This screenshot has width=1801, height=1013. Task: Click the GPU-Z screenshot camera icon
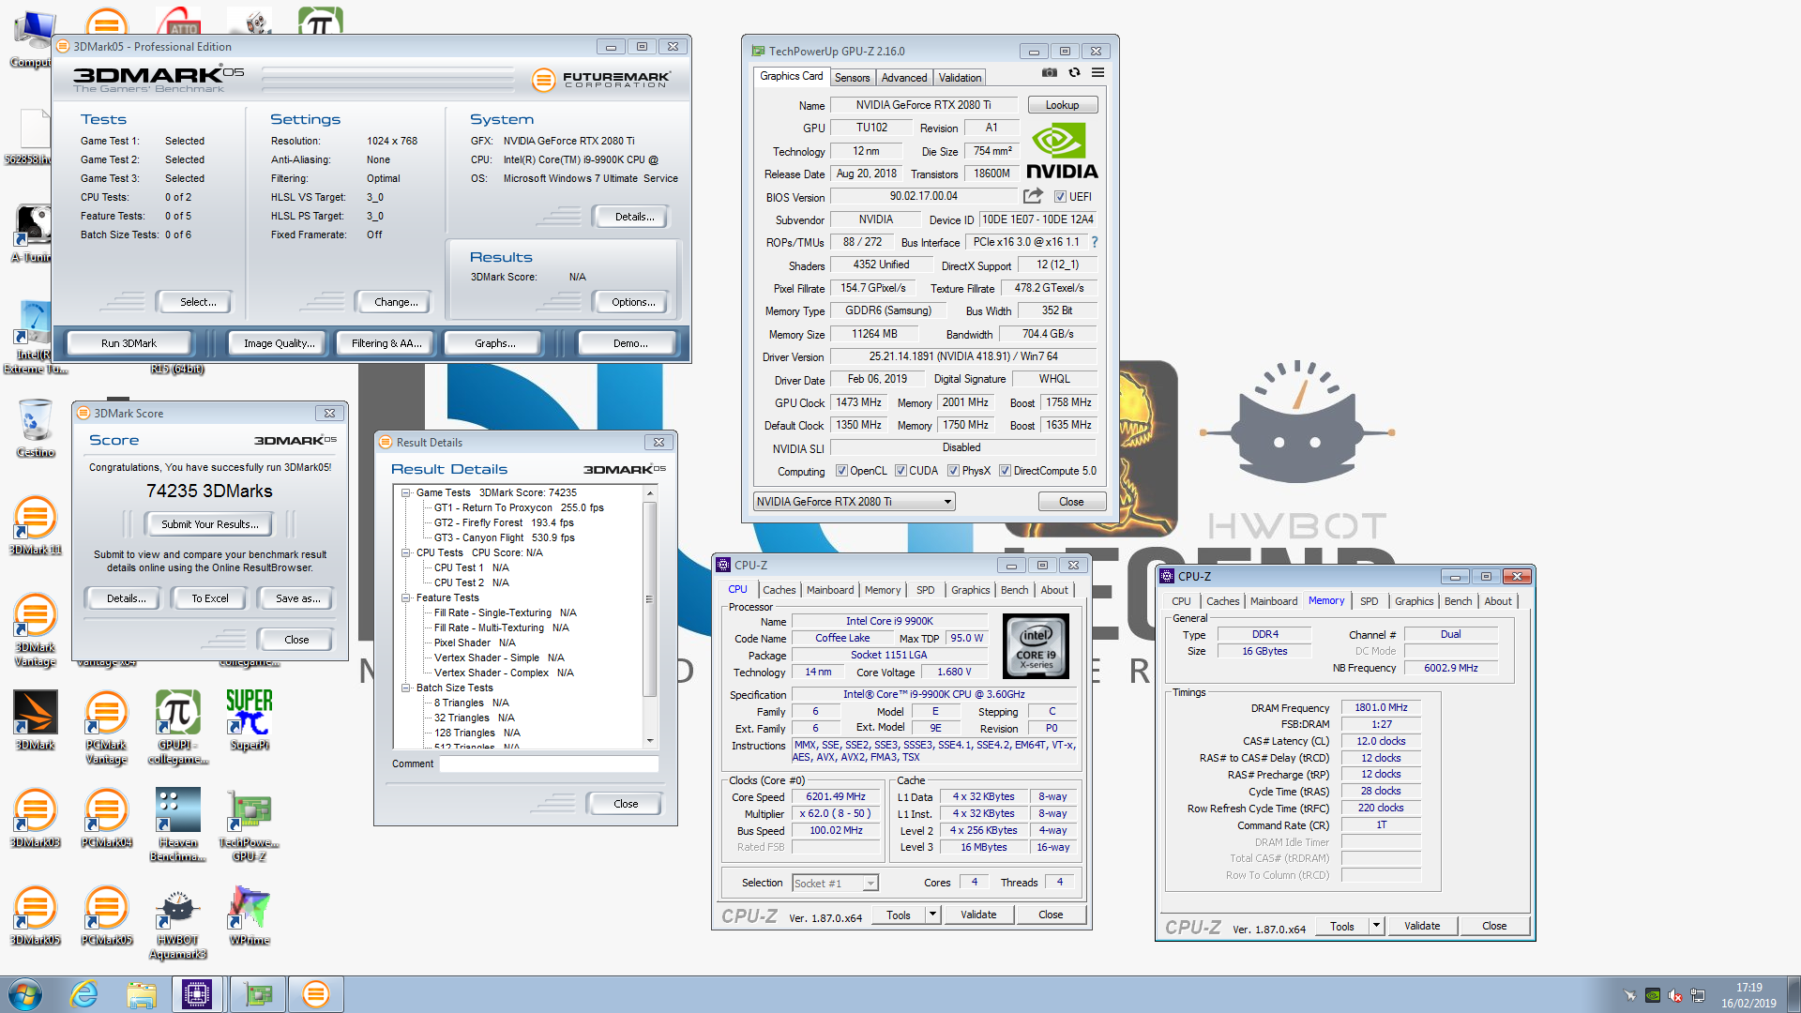click(x=1050, y=72)
